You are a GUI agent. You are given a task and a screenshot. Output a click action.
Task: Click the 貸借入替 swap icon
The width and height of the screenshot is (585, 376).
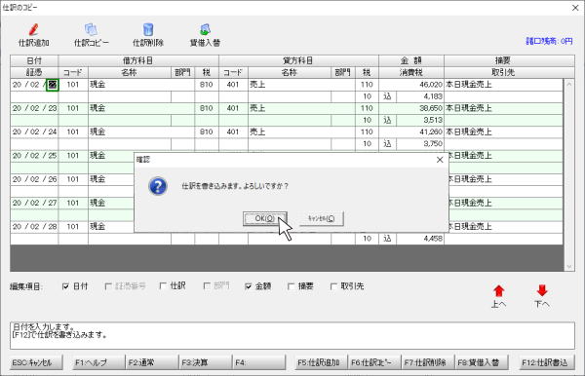(205, 29)
